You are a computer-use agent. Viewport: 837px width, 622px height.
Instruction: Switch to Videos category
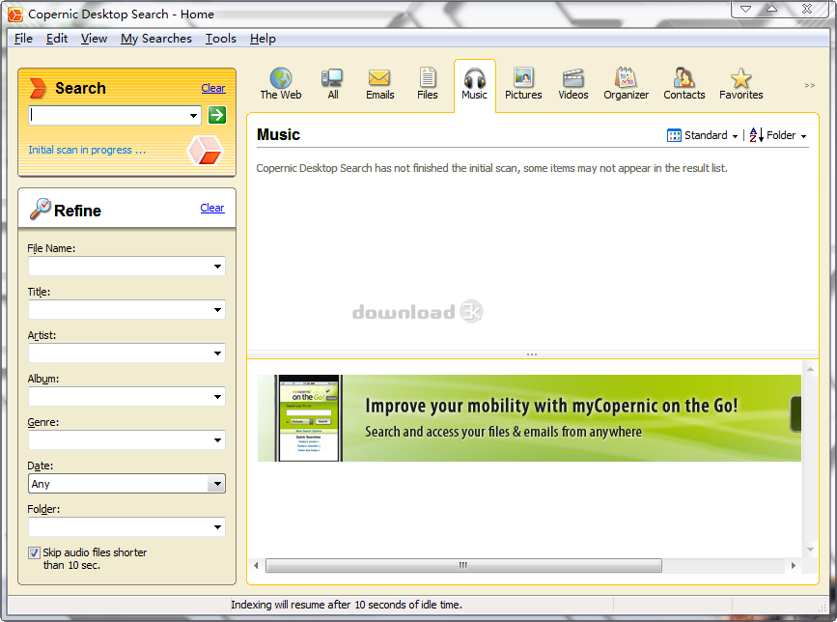coord(572,84)
